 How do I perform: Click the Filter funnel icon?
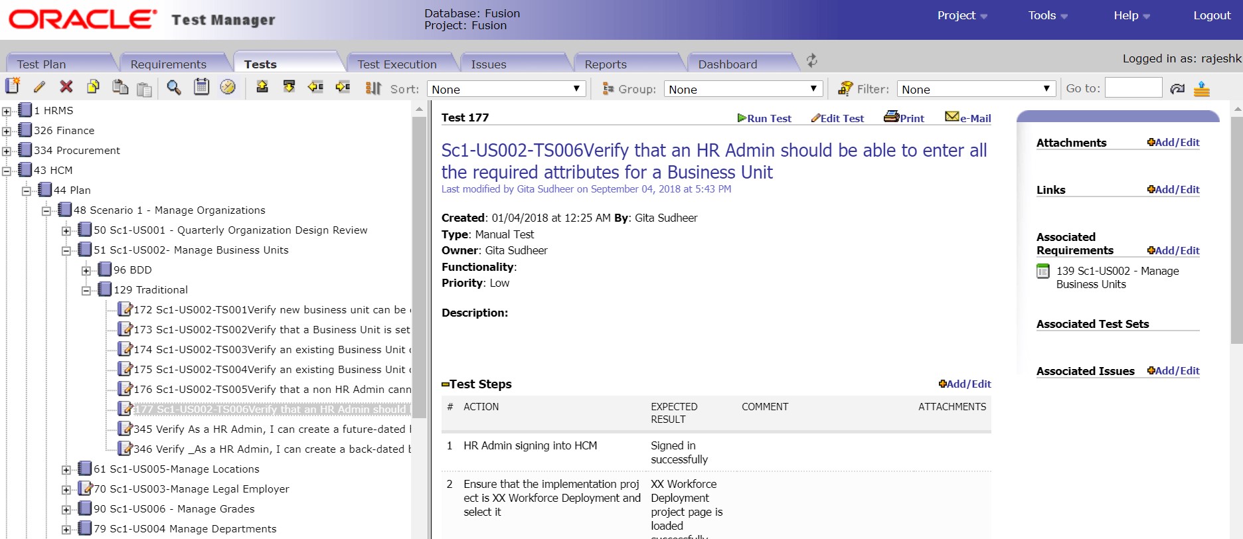click(845, 88)
